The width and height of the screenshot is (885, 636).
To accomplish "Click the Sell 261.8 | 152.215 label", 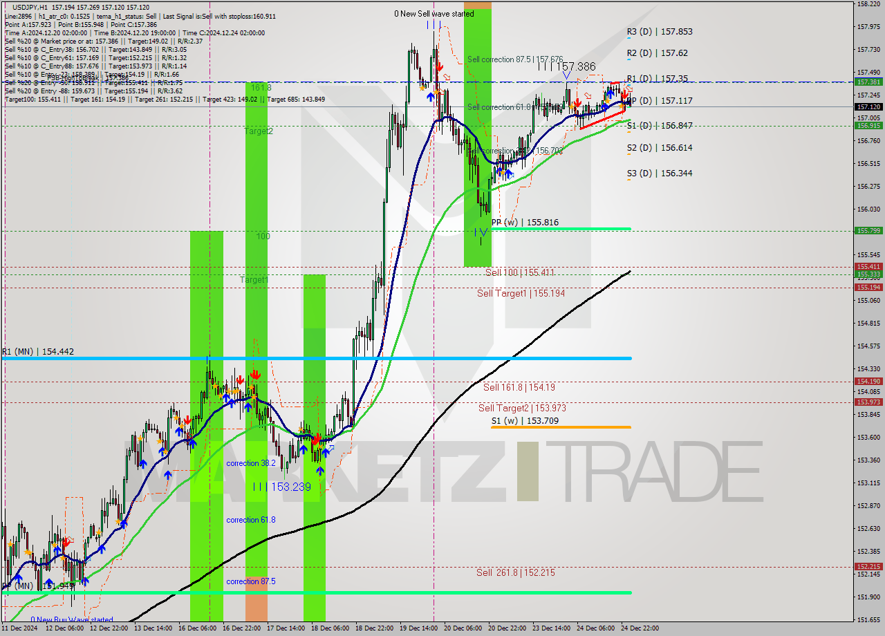I will [515, 573].
